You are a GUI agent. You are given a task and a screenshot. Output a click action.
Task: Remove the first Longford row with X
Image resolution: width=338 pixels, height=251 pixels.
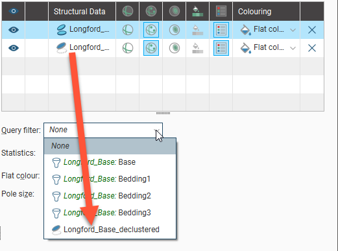coord(312,30)
